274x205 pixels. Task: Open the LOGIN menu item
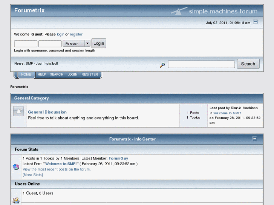pyautogui.click(x=72, y=74)
